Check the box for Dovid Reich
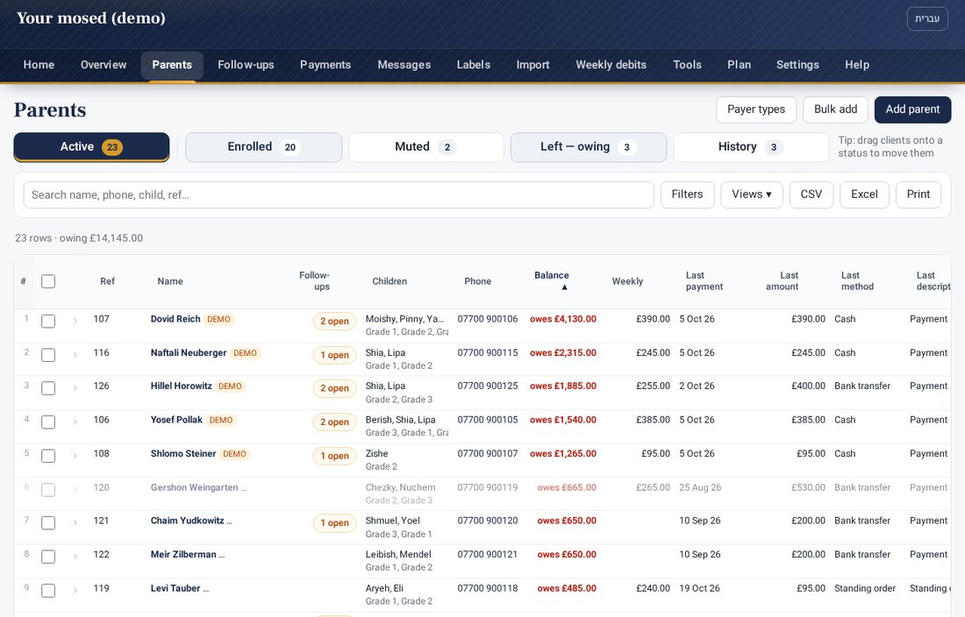 pyautogui.click(x=48, y=322)
